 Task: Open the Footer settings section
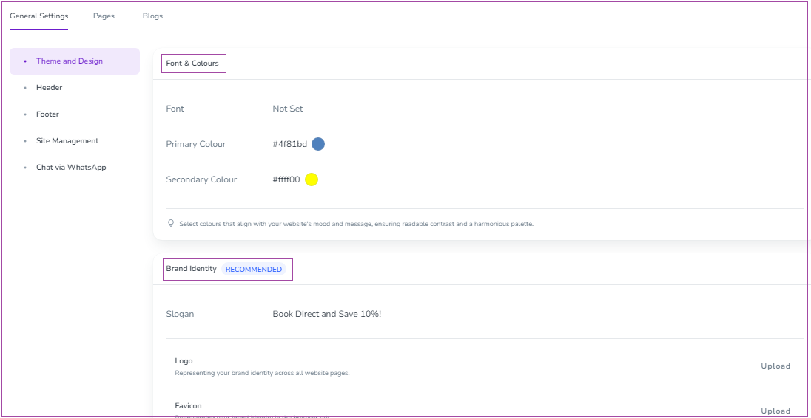click(x=47, y=114)
